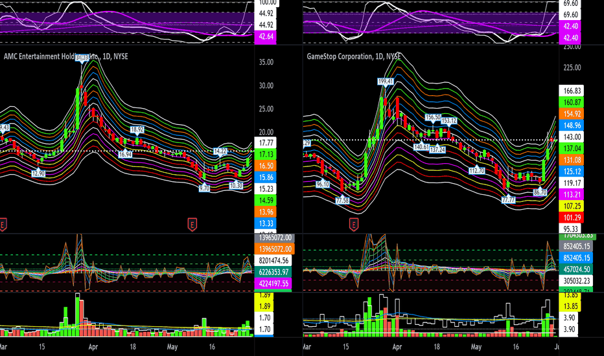This screenshot has height=356, width=604.
Task: Select the 77.58 low price callout
Action: (342, 200)
